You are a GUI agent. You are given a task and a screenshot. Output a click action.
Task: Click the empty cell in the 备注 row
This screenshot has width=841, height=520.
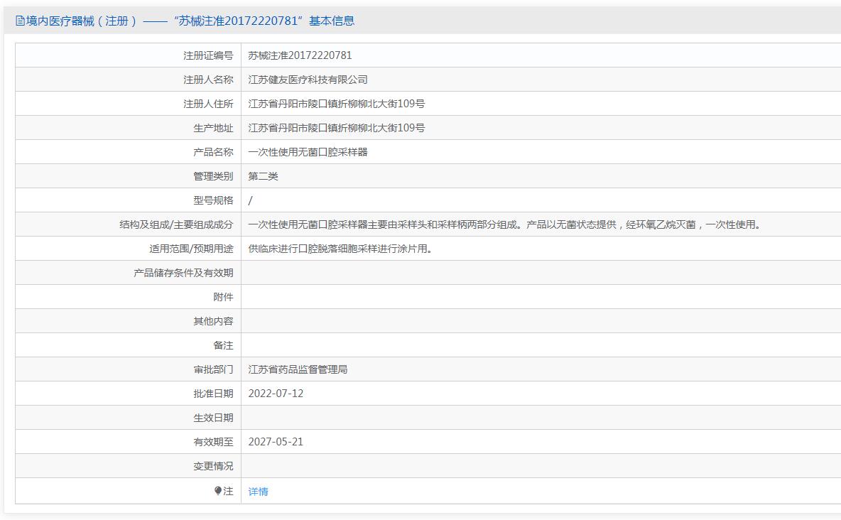coord(540,345)
